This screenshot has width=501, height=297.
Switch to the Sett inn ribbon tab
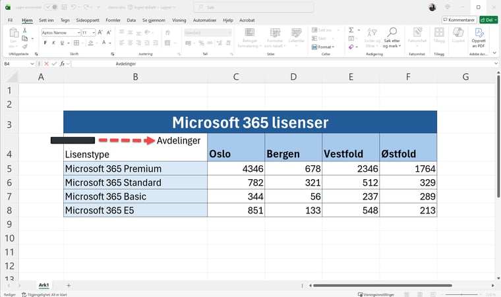(46, 20)
